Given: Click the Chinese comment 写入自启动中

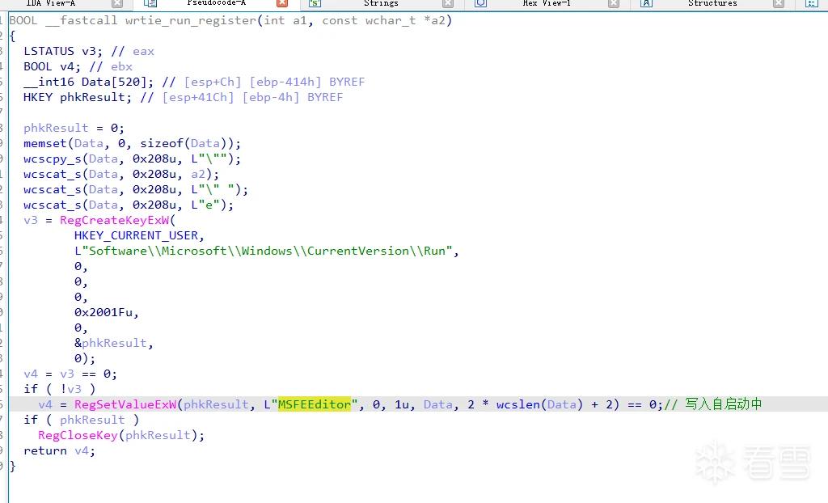Looking at the screenshot, I should pos(724,404).
